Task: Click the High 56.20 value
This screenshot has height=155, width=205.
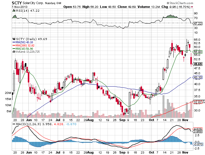Action: coord(90,7)
